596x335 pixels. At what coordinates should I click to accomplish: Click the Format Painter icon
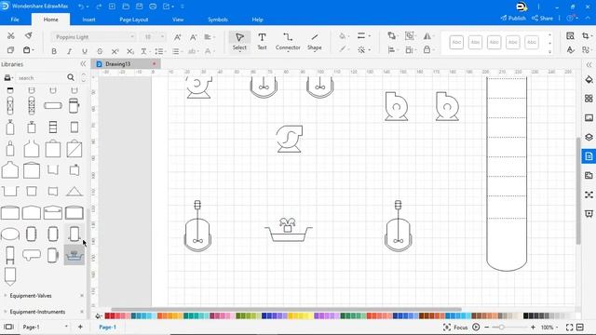[29, 35]
